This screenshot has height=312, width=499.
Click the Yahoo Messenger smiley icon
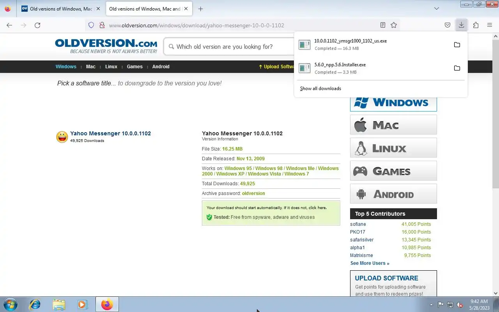(62, 137)
